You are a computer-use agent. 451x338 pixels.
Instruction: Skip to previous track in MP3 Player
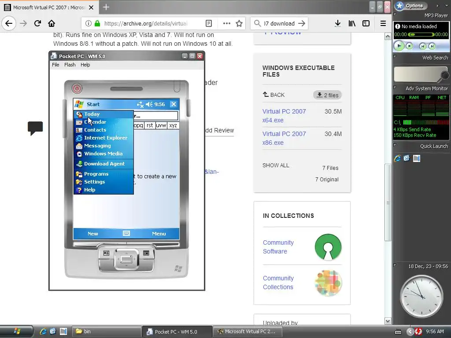coord(422,46)
